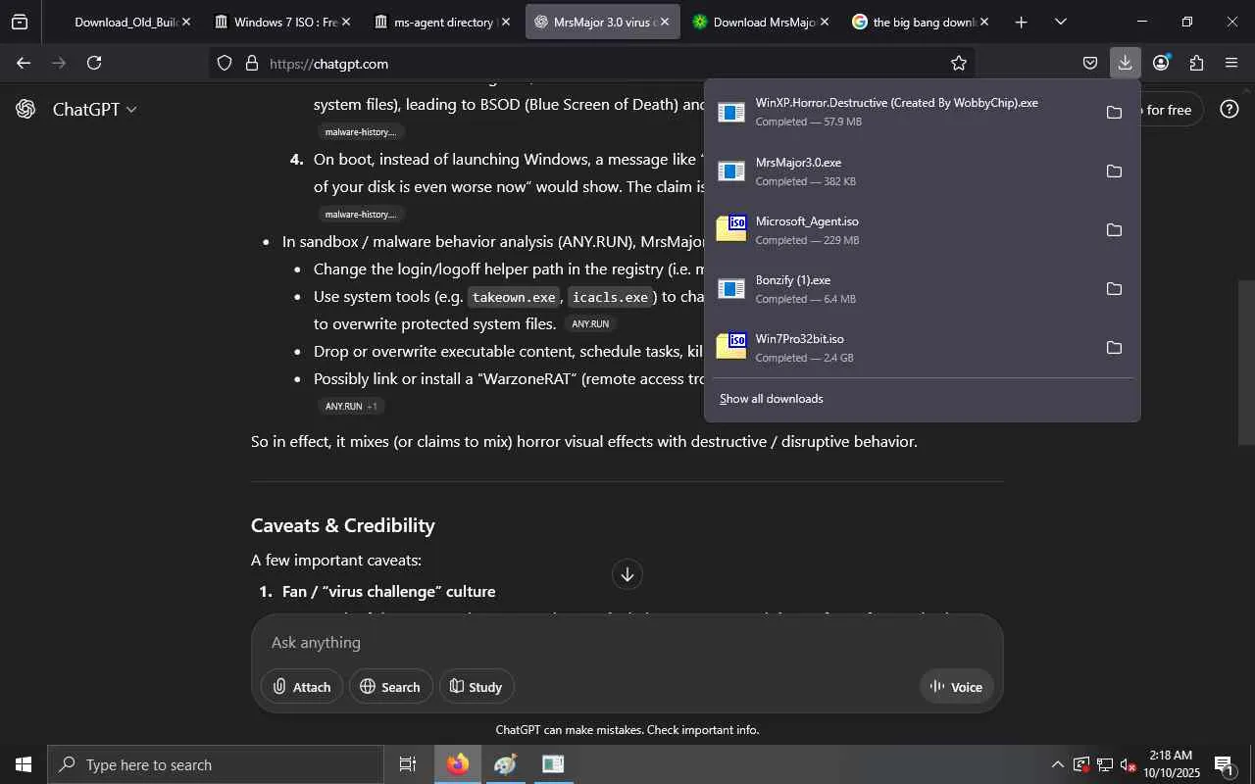Click the page vertical scrollbar thumb

click(1246, 363)
